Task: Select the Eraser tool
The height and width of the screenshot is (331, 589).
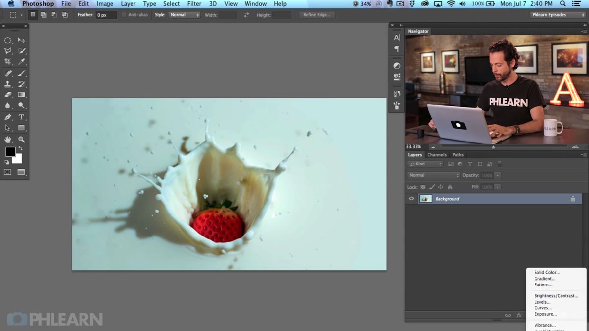Action: pos(8,95)
